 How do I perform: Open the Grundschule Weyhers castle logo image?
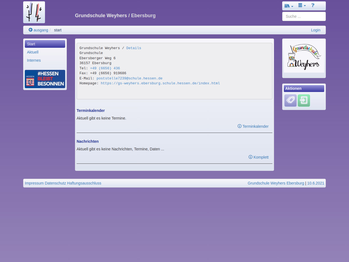point(304,56)
